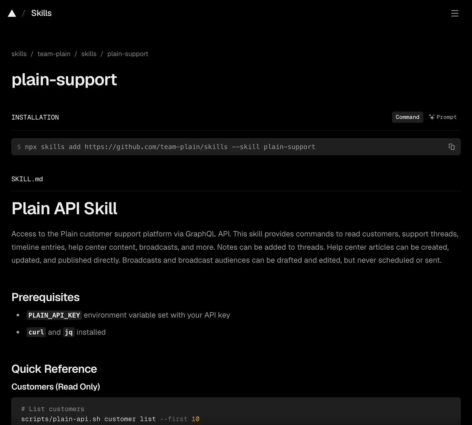472x425 pixels.
Task: Click the '# List customers' comment line
Action: click(x=53, y=409)
